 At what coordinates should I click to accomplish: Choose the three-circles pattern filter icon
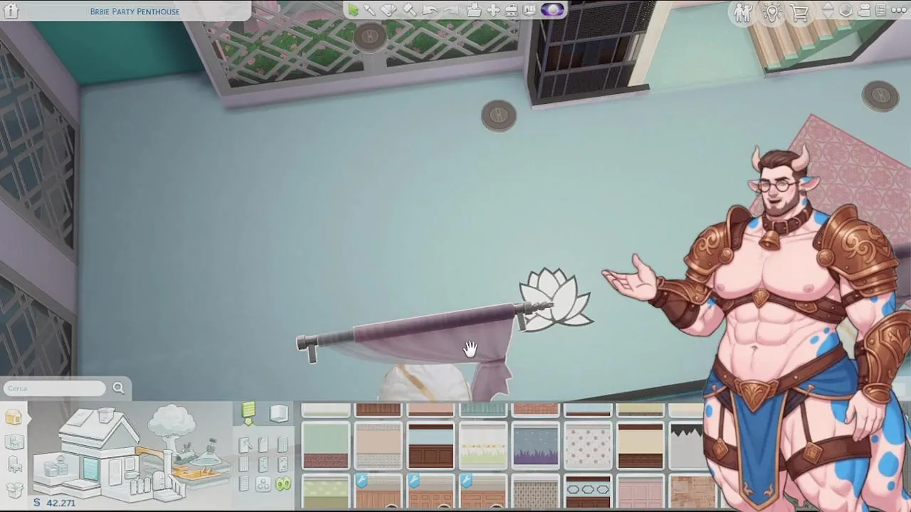[x=263, y=484]
